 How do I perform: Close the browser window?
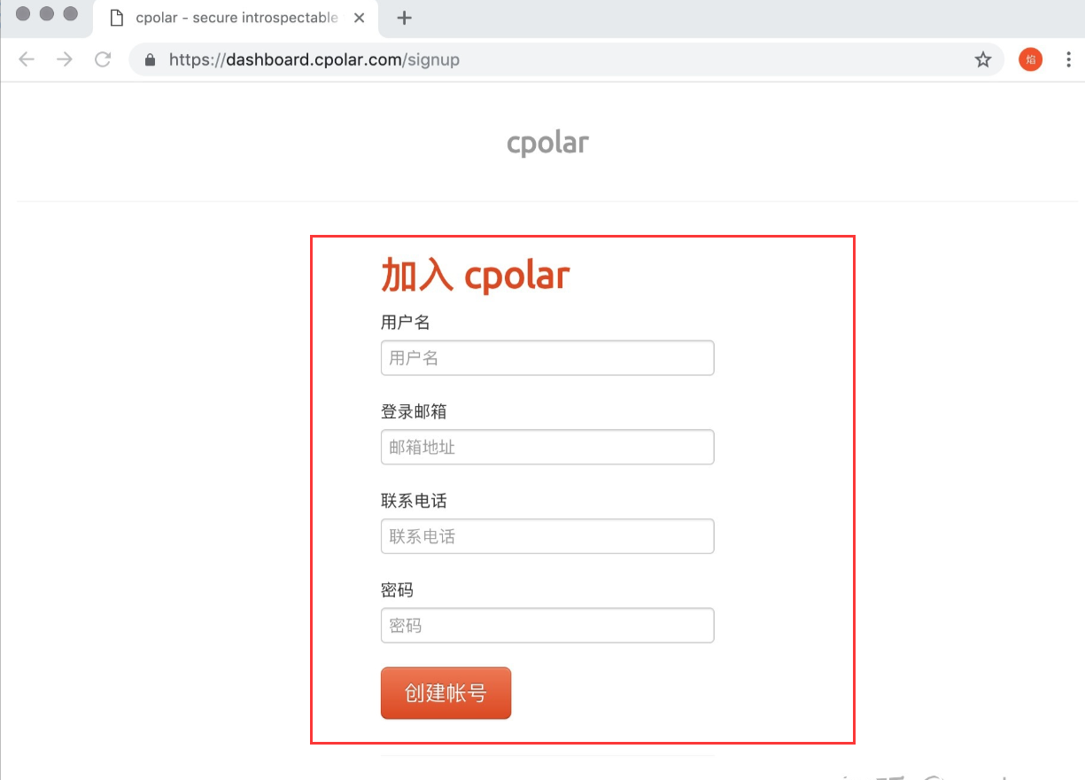point(24,13)
